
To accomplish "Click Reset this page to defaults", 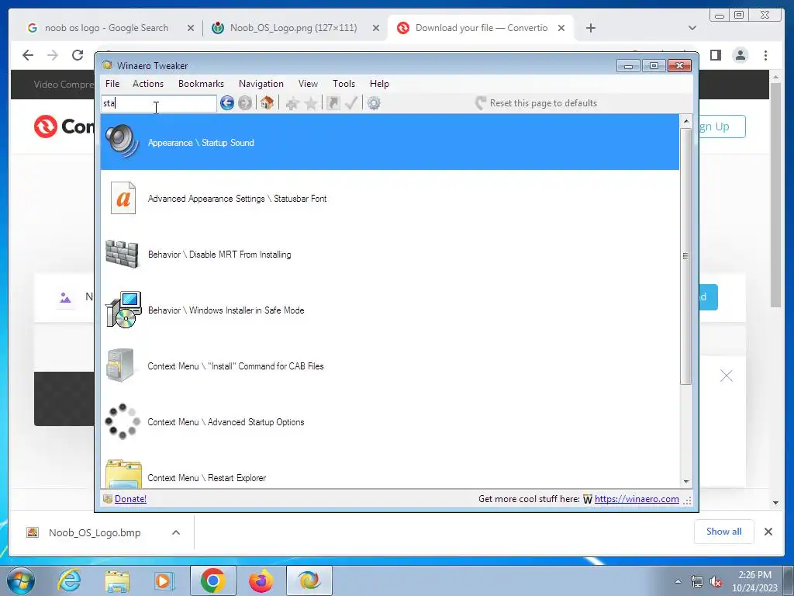I will (537, 103).
